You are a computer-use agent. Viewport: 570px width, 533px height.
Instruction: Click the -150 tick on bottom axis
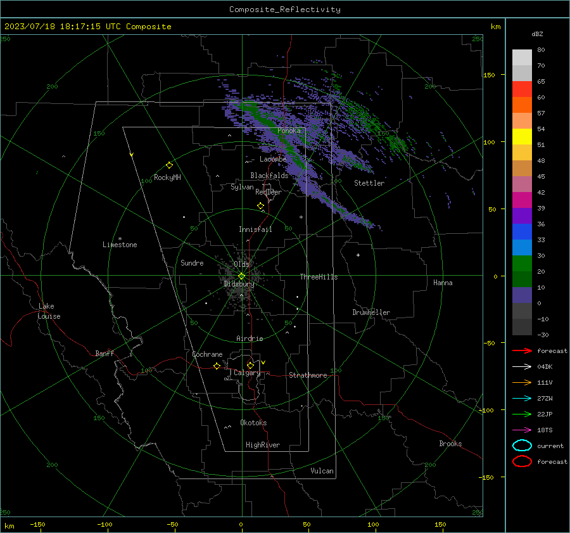point(37,524)
